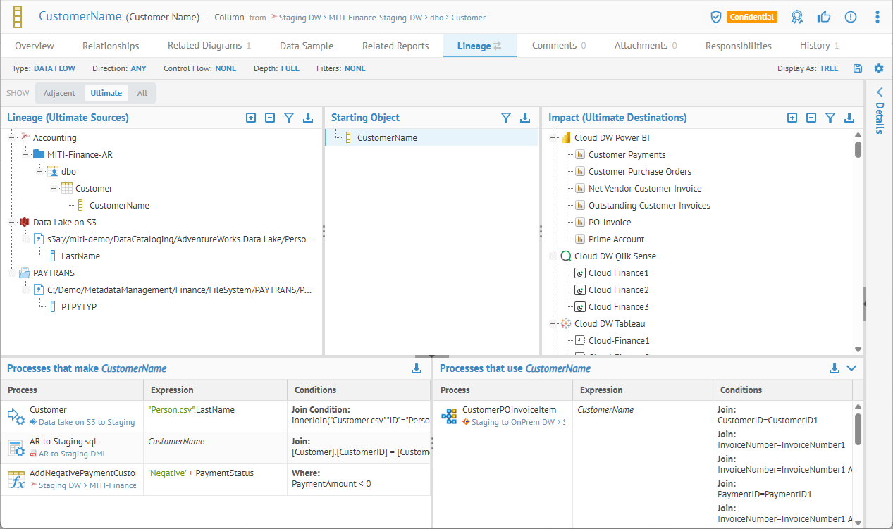Click the certification ribbon icon in header
This screenshot has height=529, width=893.
pyautogui.click(x=797, y=17)
